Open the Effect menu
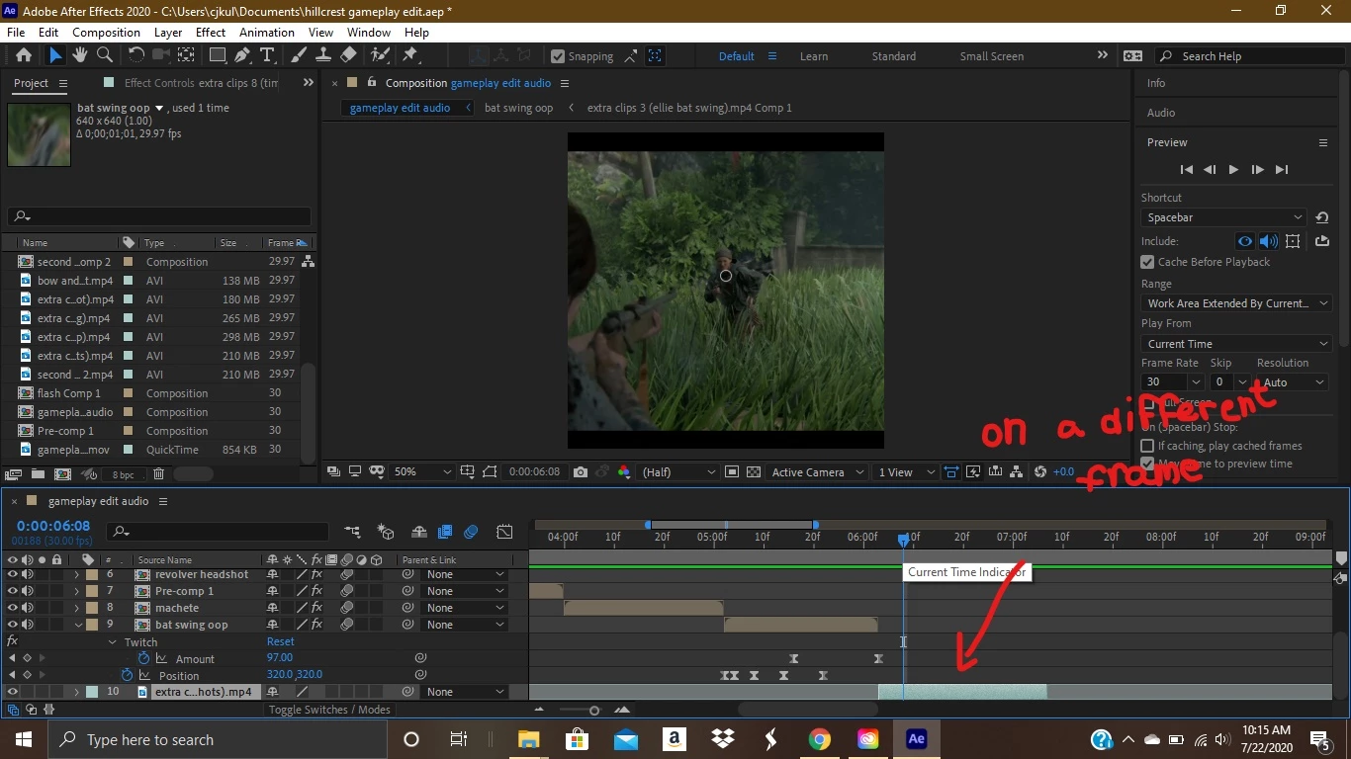The width and height of the screenshot is (1351, 759). tap(211, 33)
